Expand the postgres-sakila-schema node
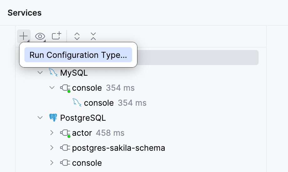This screenshot has width=288, height=172. tap(52, 148)
